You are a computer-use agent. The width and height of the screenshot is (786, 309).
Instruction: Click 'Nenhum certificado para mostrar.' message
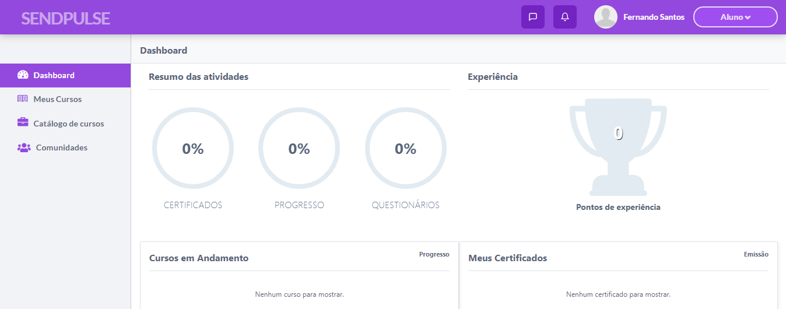click(x=619, y=294)
